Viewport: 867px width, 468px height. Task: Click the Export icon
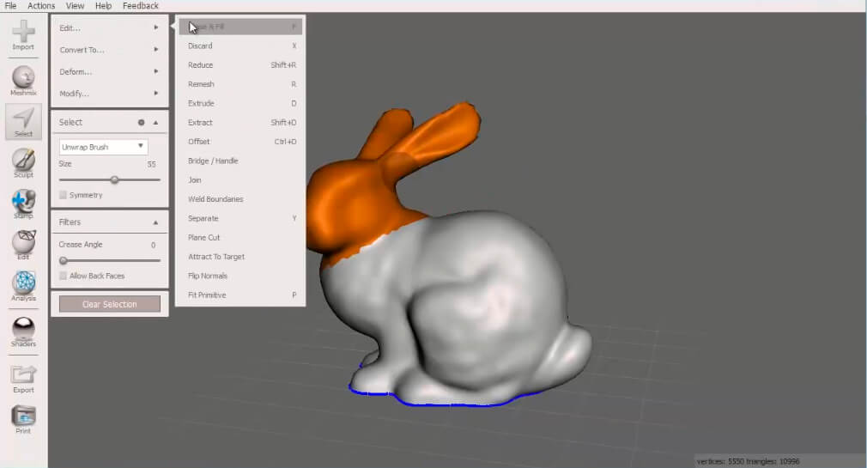[23, 379]
